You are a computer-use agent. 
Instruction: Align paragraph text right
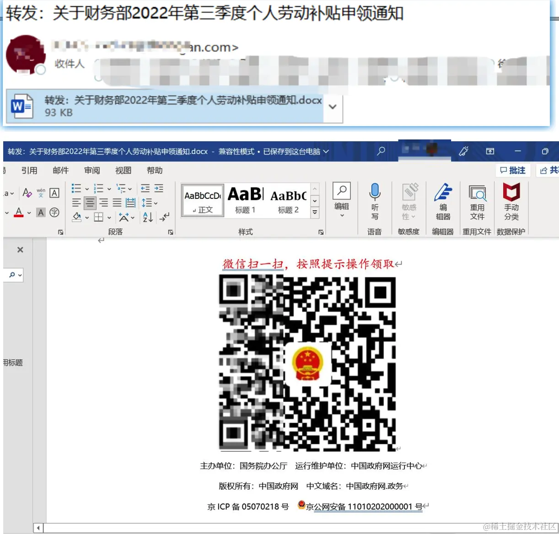coord(104,203)
